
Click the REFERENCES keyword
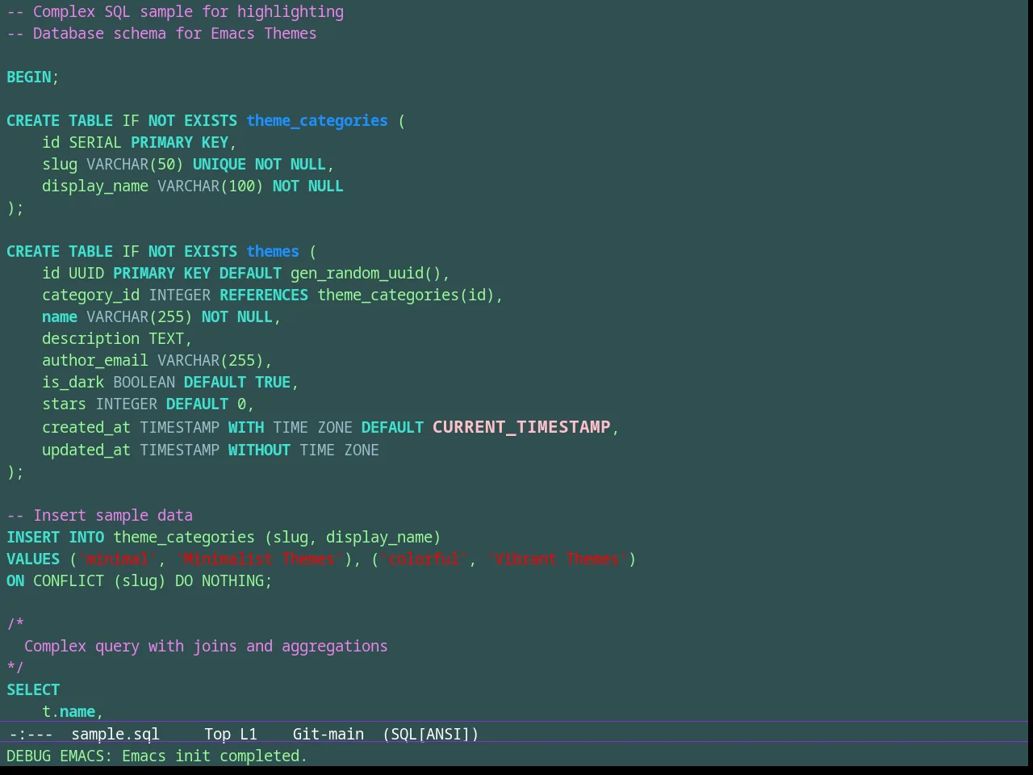point(264,295)
